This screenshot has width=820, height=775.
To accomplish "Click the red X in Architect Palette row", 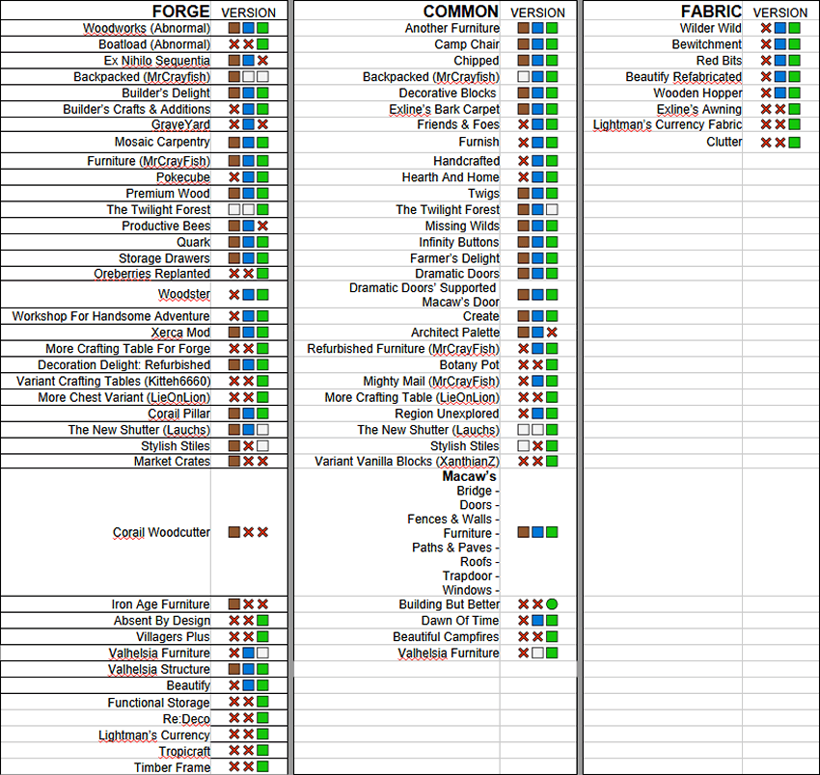I will (552, 333).
